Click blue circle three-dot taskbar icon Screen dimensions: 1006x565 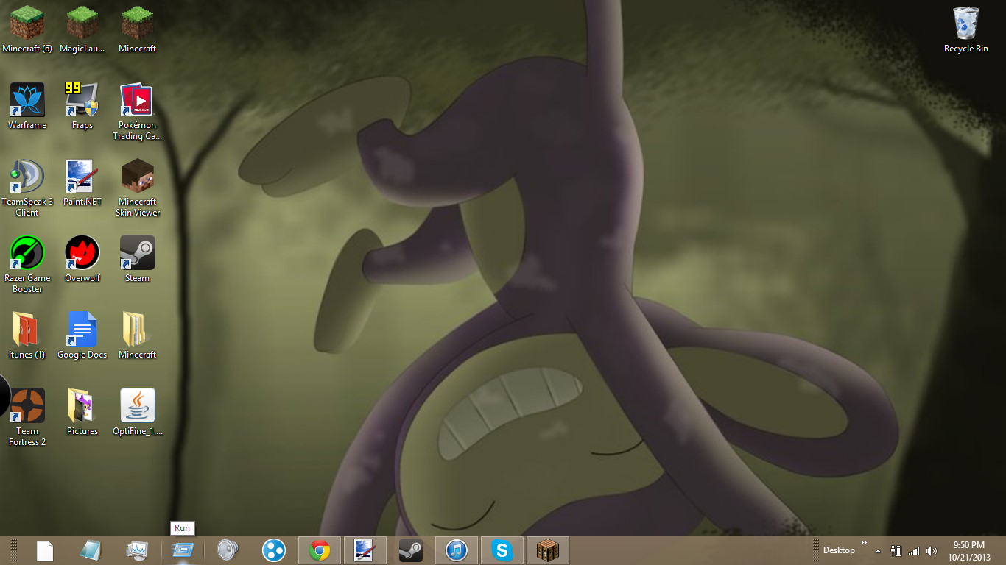tap(274, 550)
